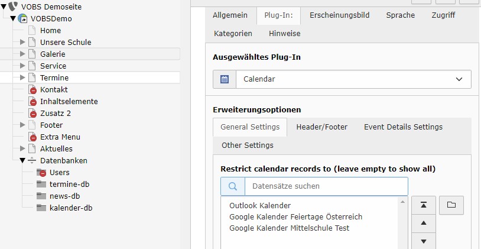Select the Outlook Kalender record
This screenshot has width=481, height=249.
(x=260, y=206)
